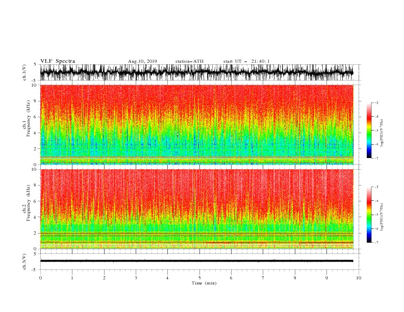Click the ch.2 frequency axis "10" tick
The image size is (404, 312).
[35, 169]
